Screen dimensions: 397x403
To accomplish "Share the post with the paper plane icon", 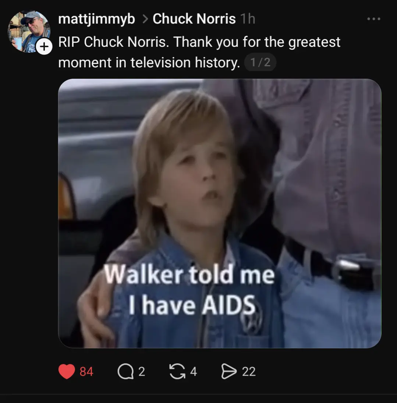I will point(229,371).
